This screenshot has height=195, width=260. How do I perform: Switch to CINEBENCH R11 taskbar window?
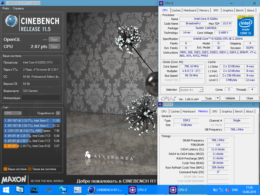click(105, 190)
